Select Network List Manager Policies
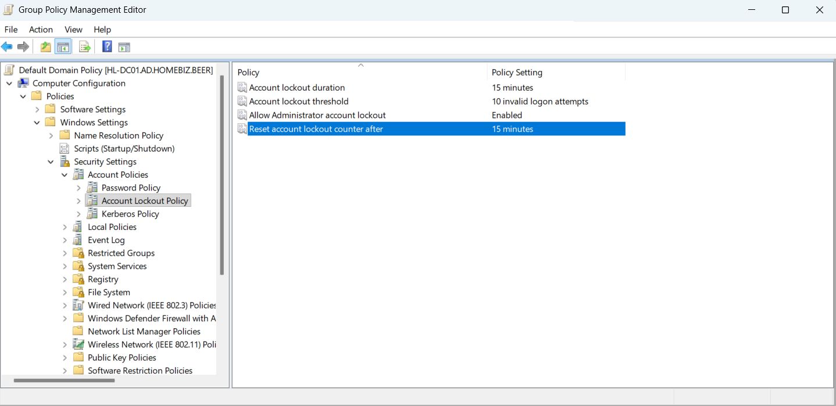The height and width of the screenshot is (406, 836). (x=144, y=332)
